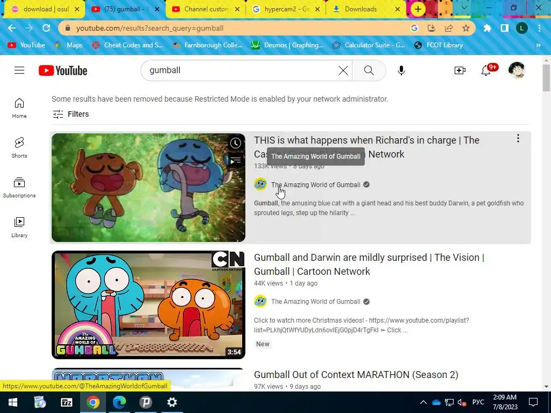Click the Google icon in the address bar

coord(414,28)
